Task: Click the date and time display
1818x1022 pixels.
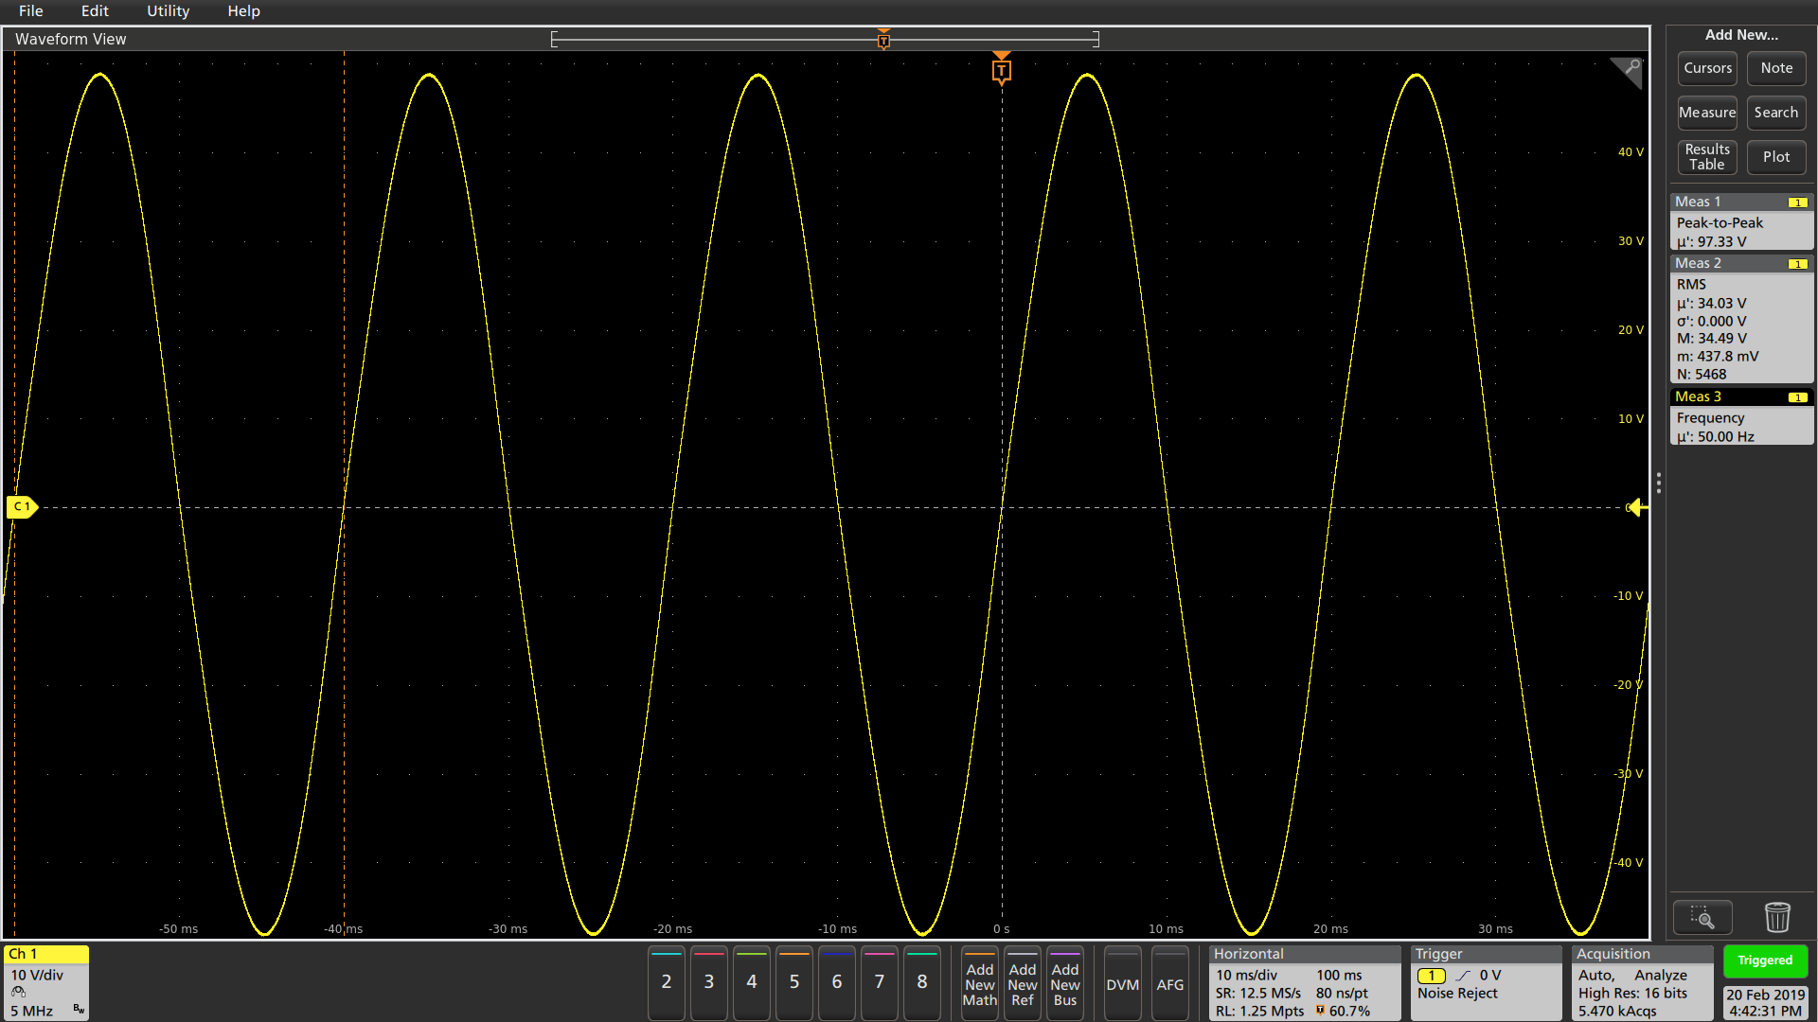Action: point(1765,1002)
